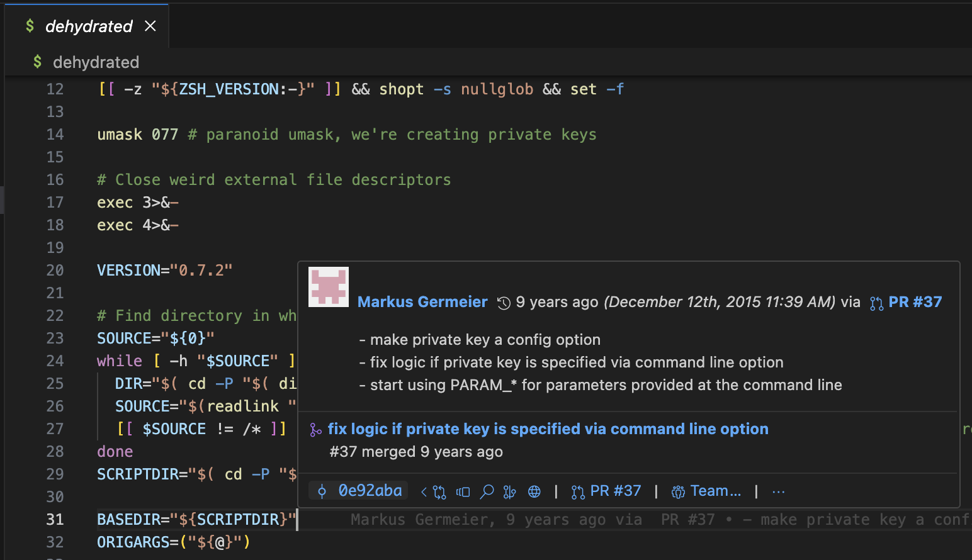Click the VERSION="0.7.2" code line
The height and width of the screenshot is (560, 972).
pos(165,271)
